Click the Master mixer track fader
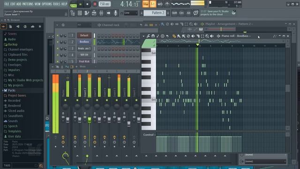The width and height of the screenshot is (300, 169). pos(67,120)
